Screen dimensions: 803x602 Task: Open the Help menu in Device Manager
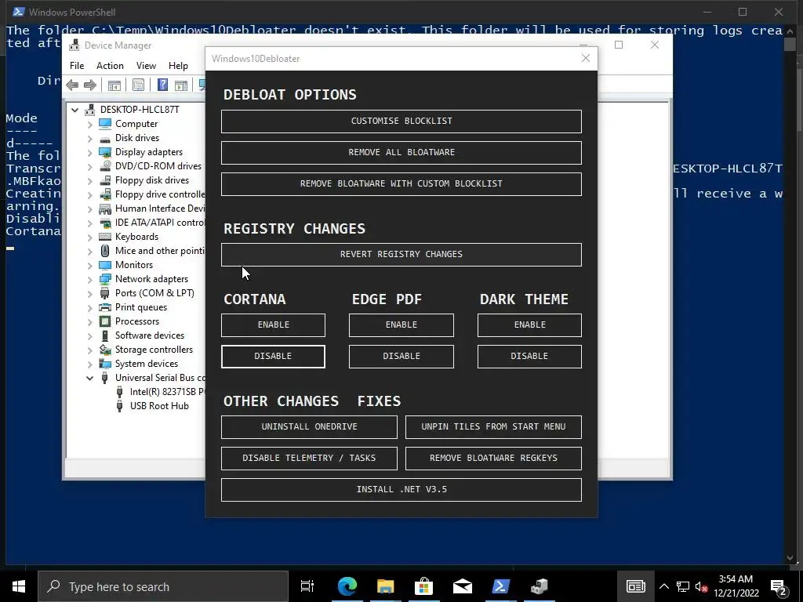point(178,66)
